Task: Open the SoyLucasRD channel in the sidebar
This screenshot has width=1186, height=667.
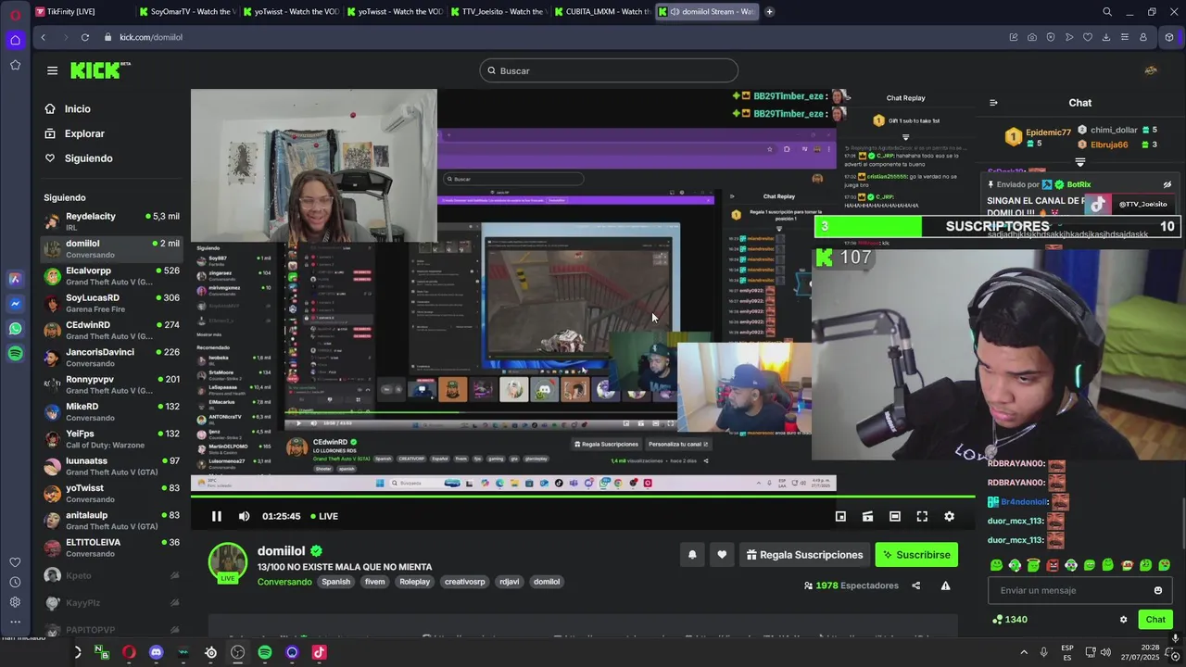Action: point(111,303)
